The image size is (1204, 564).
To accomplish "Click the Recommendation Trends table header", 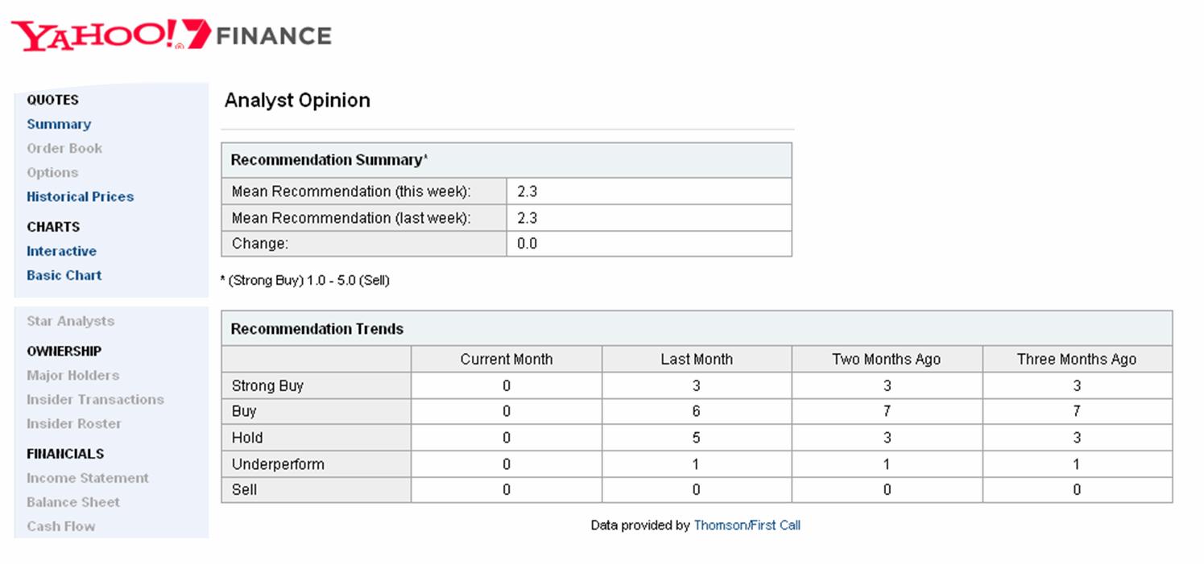I will pos(317,329).
